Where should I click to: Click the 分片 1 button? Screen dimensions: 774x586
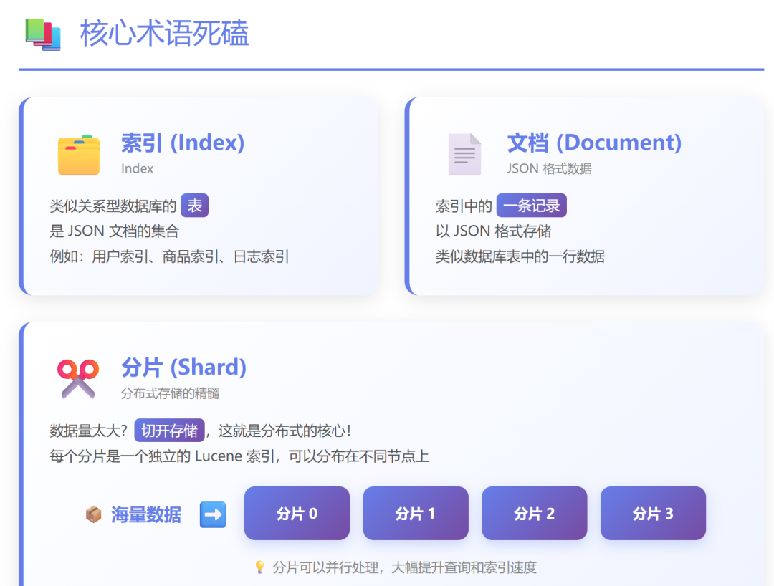click(416, 513)
